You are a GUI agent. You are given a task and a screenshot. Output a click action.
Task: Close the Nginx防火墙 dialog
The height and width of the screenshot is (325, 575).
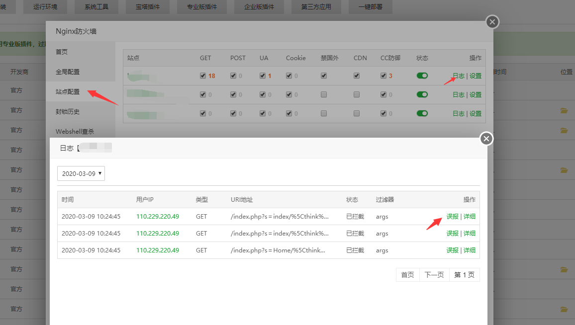click(492, 22)
